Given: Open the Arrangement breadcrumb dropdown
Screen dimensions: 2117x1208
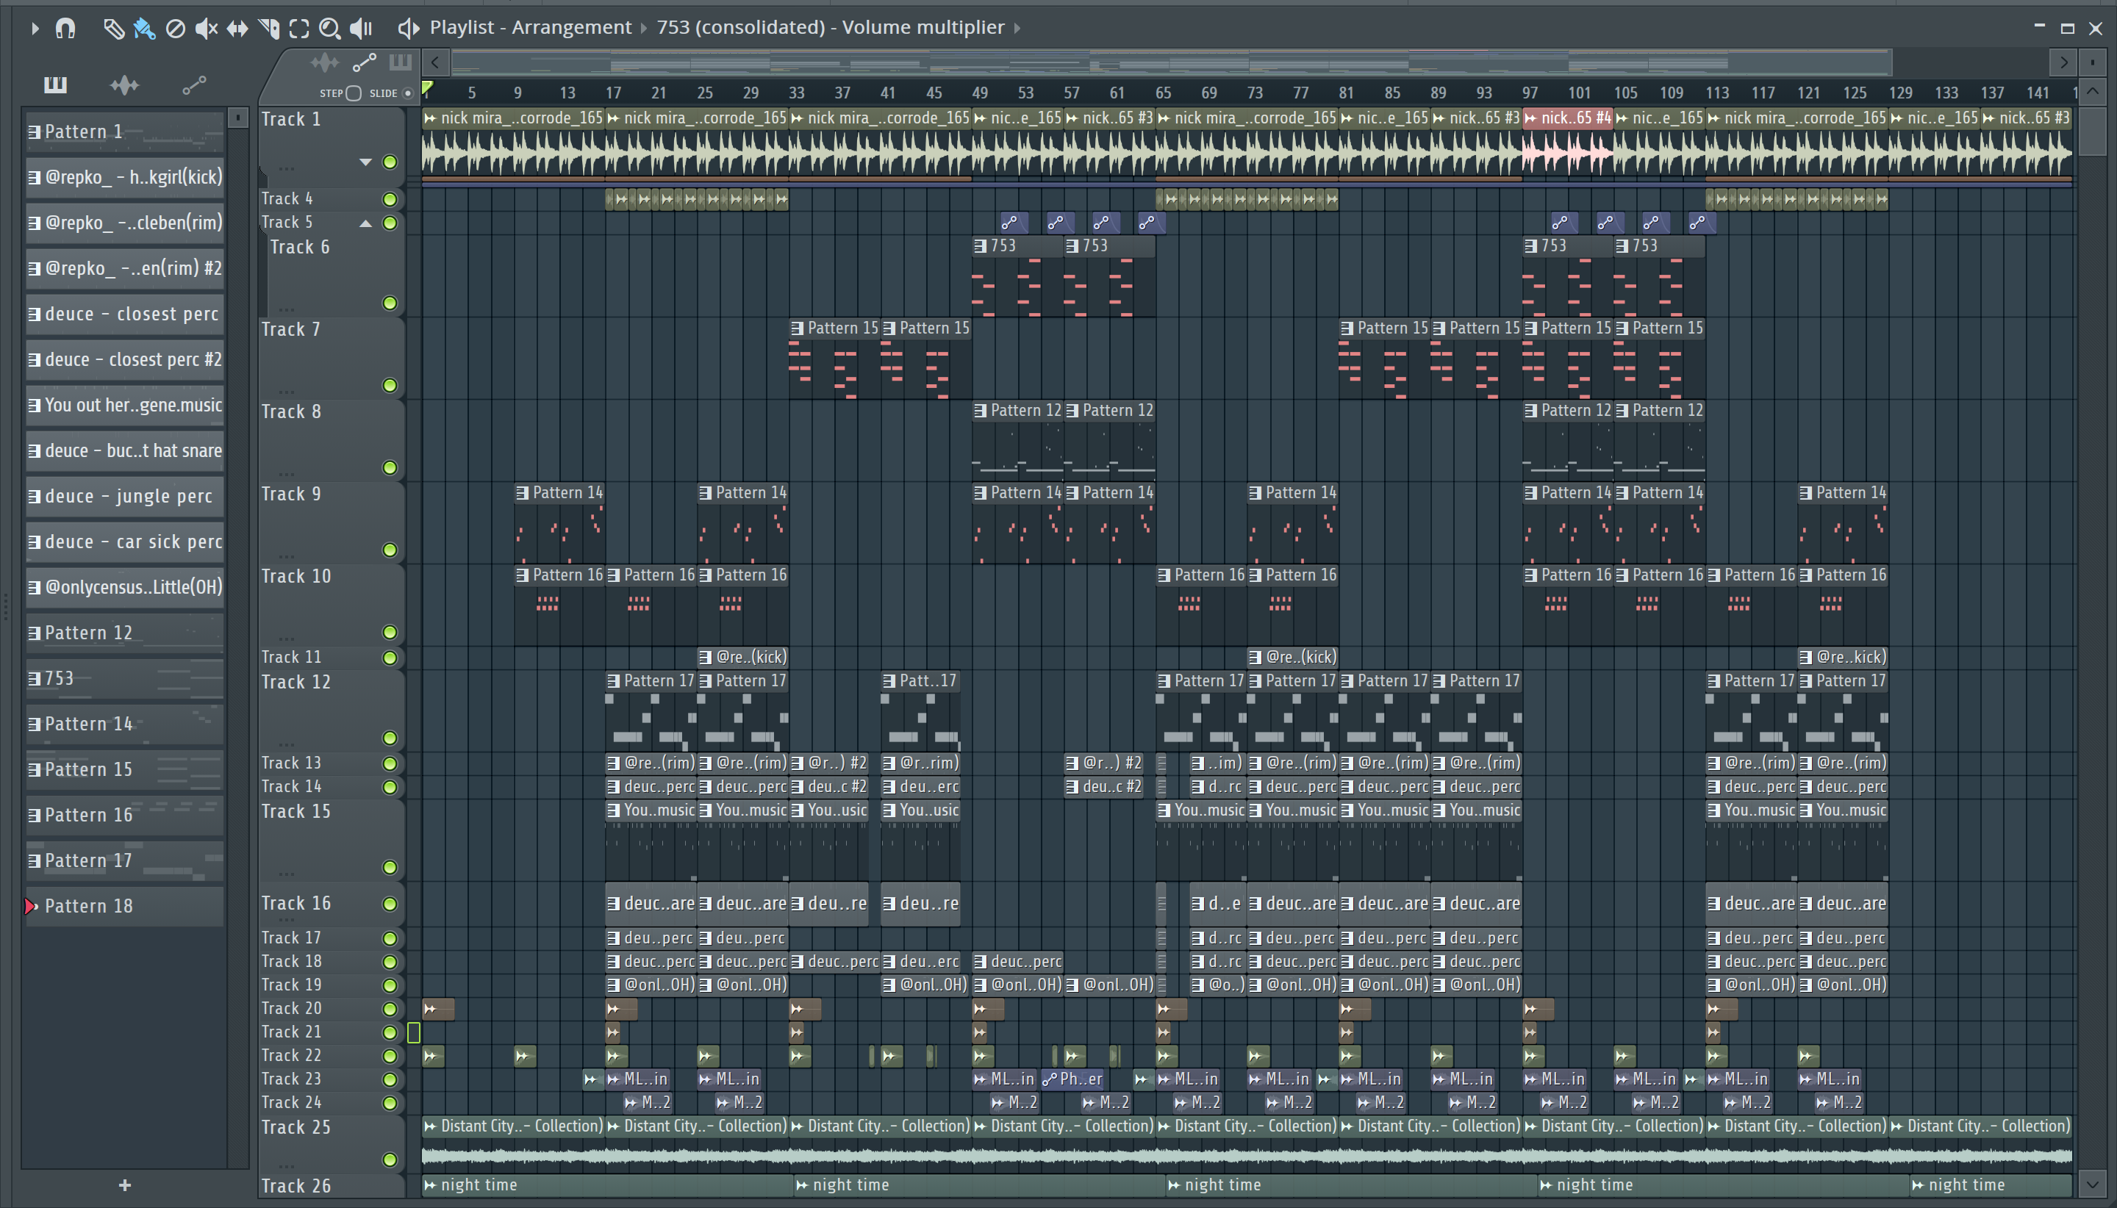Looking at the screenshot, I should (644, 28).
